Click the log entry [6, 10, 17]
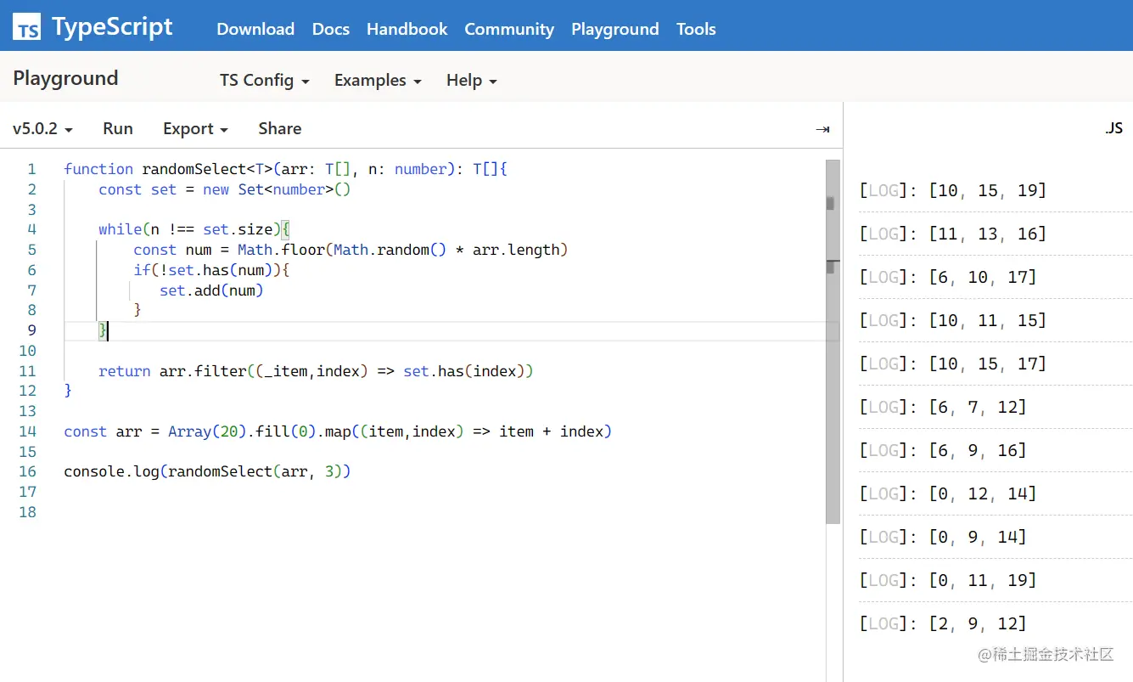1133x682 pixels. click(x=948, y=277)
